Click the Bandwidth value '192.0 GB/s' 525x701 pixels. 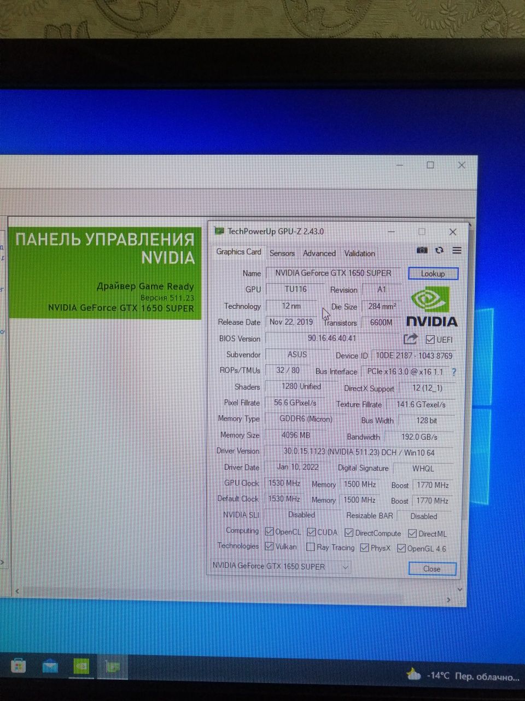[x=419, y=437]
